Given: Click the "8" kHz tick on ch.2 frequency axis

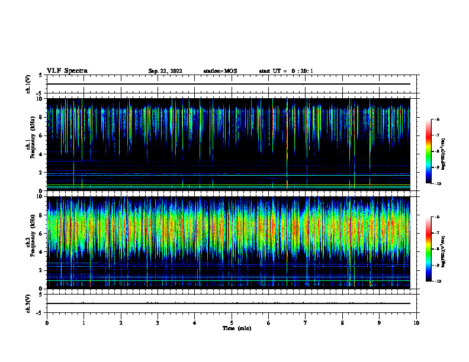Looking at the screenshot, I should (x=41, y=215).
